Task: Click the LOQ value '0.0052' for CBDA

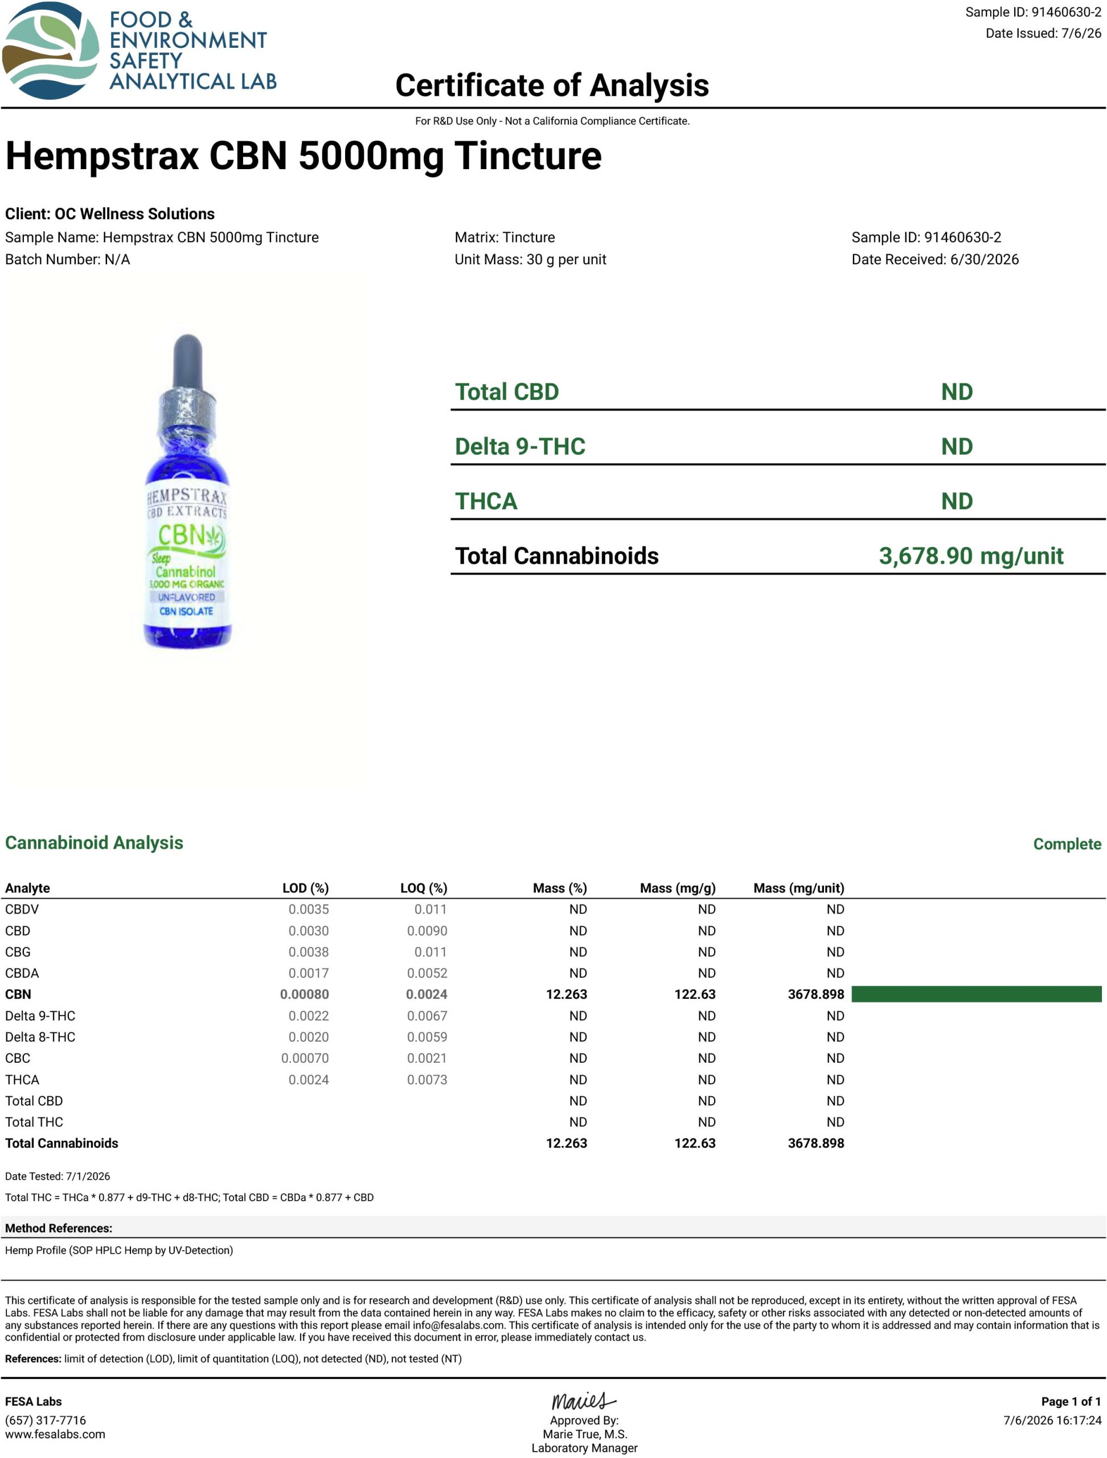Action: (427, 973)
